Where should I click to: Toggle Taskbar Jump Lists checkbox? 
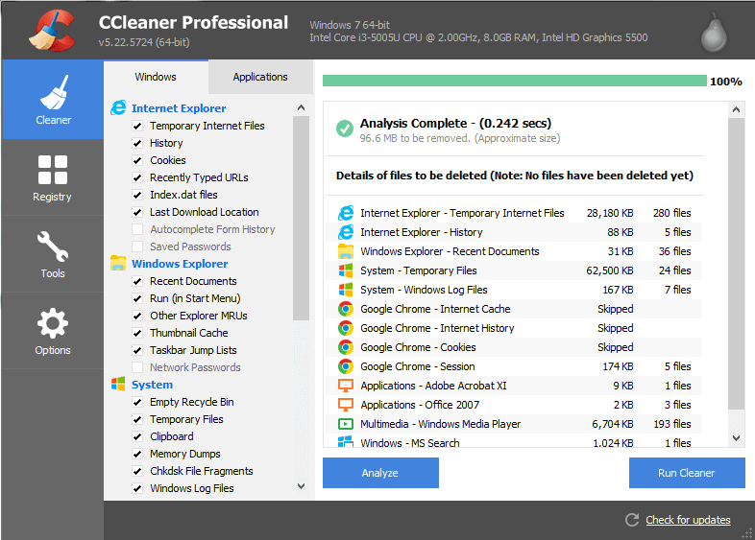(137, 350)
